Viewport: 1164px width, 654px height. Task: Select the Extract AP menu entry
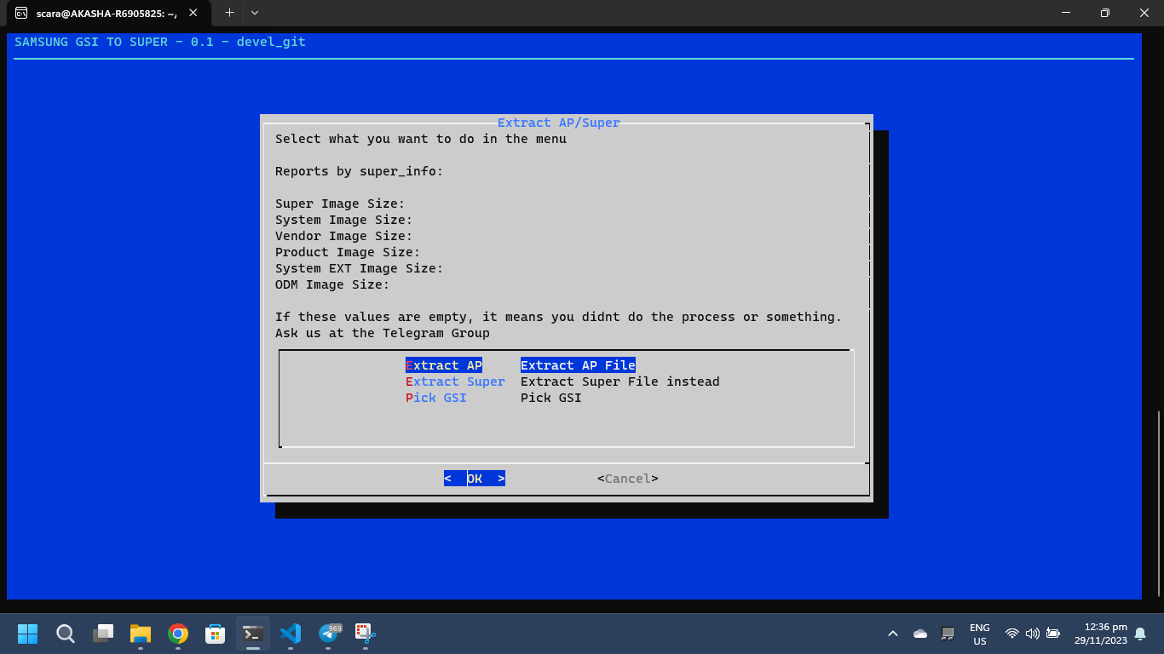[444, 365]
